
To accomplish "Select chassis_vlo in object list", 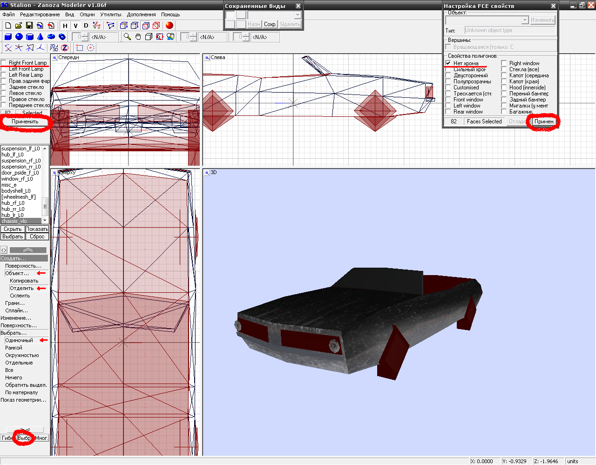I will (14, 221).
